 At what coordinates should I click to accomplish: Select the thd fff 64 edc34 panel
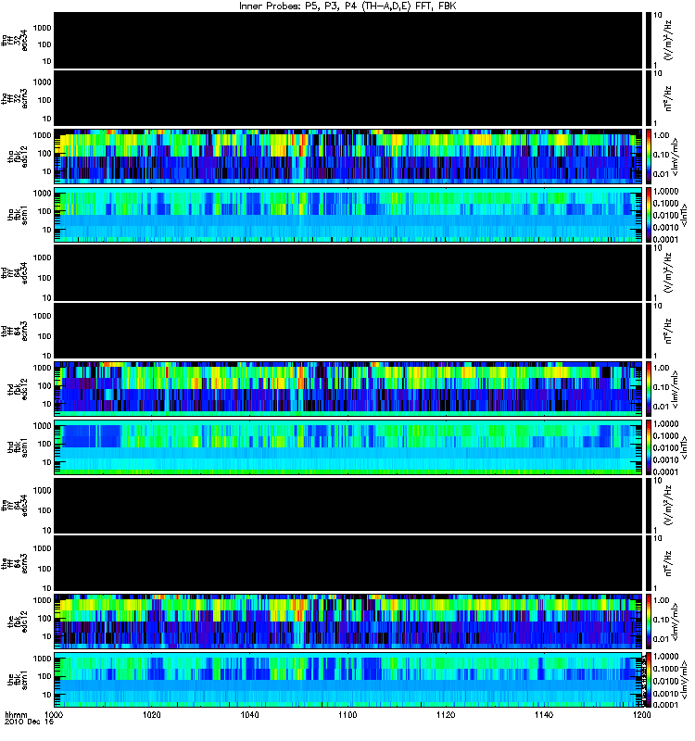click(348, 272)
